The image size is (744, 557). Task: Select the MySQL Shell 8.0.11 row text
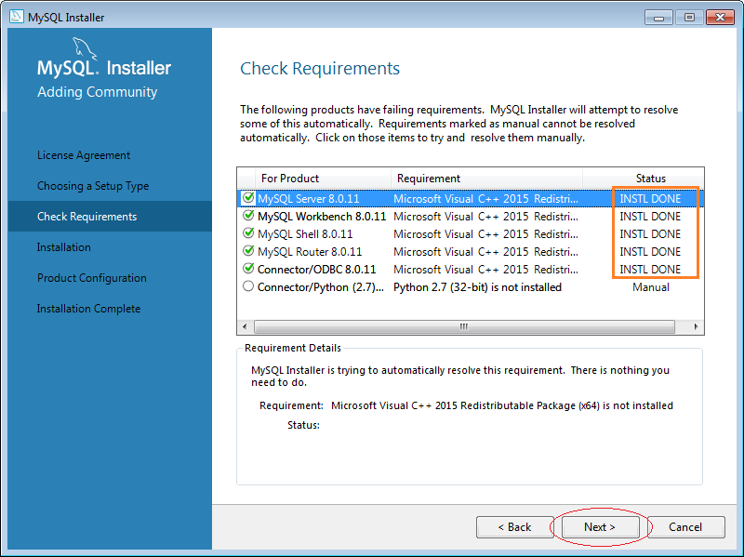[305, 234]
